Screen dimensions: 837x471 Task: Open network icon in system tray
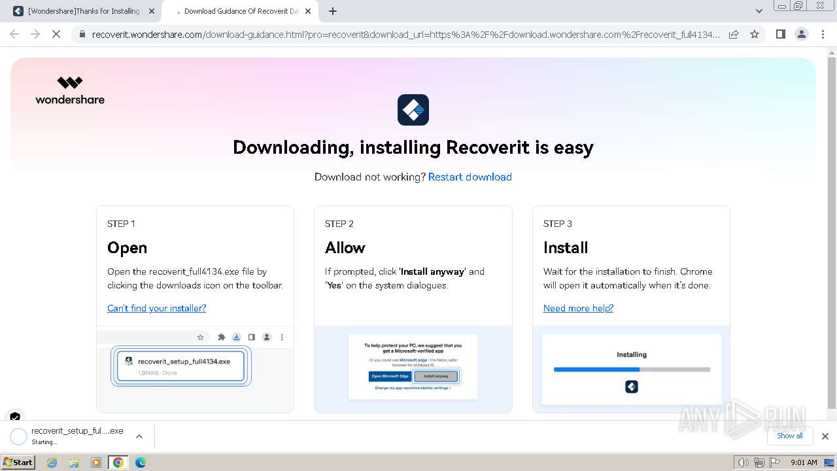click(x=759, y=462)
